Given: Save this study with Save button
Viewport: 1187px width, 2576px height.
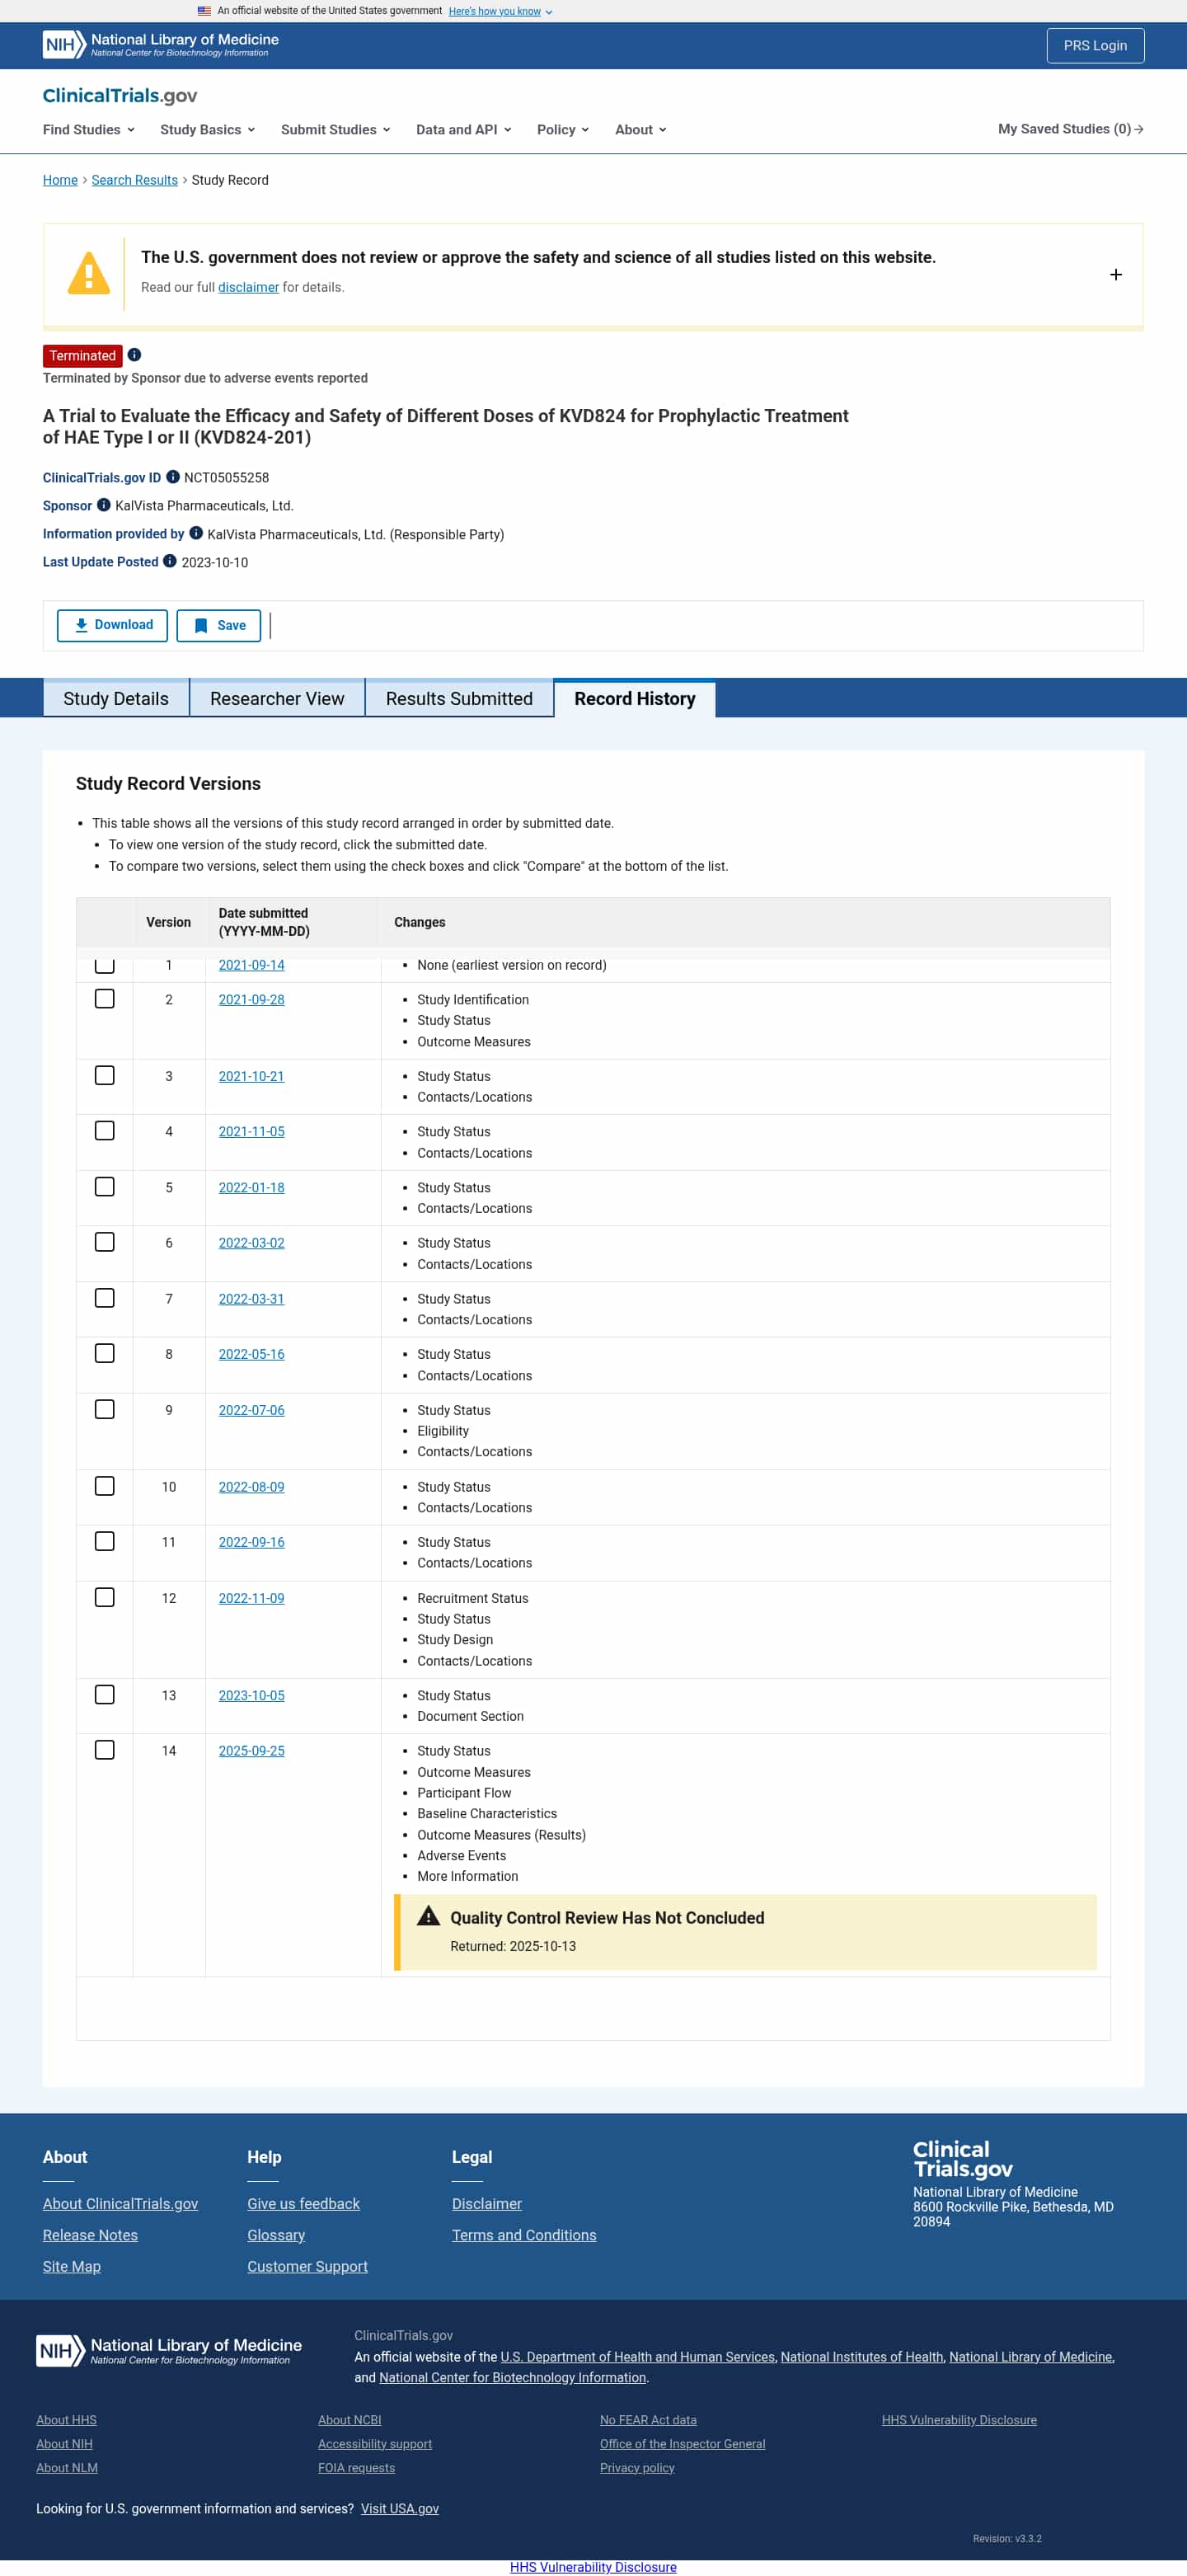Looking at the screenshot, I should coord(219,625).
